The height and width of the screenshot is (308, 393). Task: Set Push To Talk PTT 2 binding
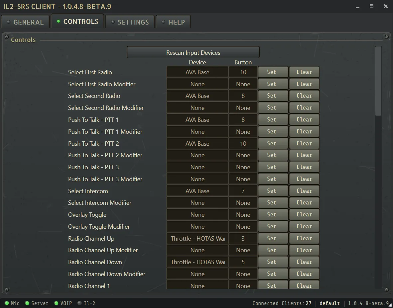[x=273, y=143]
